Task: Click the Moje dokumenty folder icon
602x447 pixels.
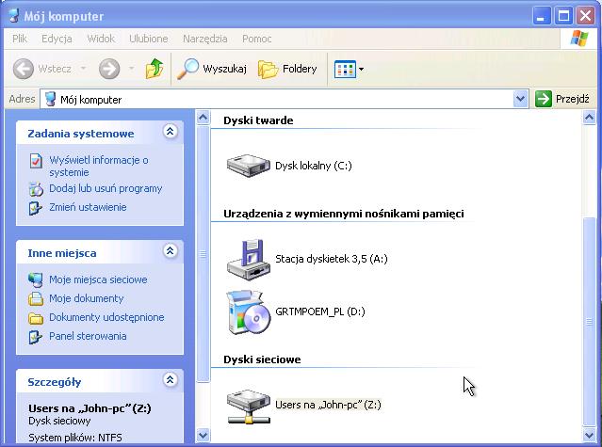Action: pos(36,298)
